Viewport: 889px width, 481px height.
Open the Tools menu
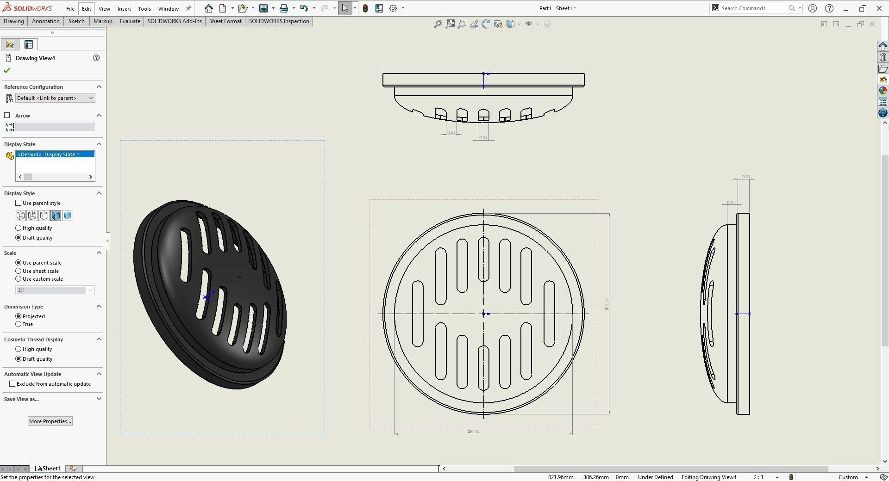[144, 8]
